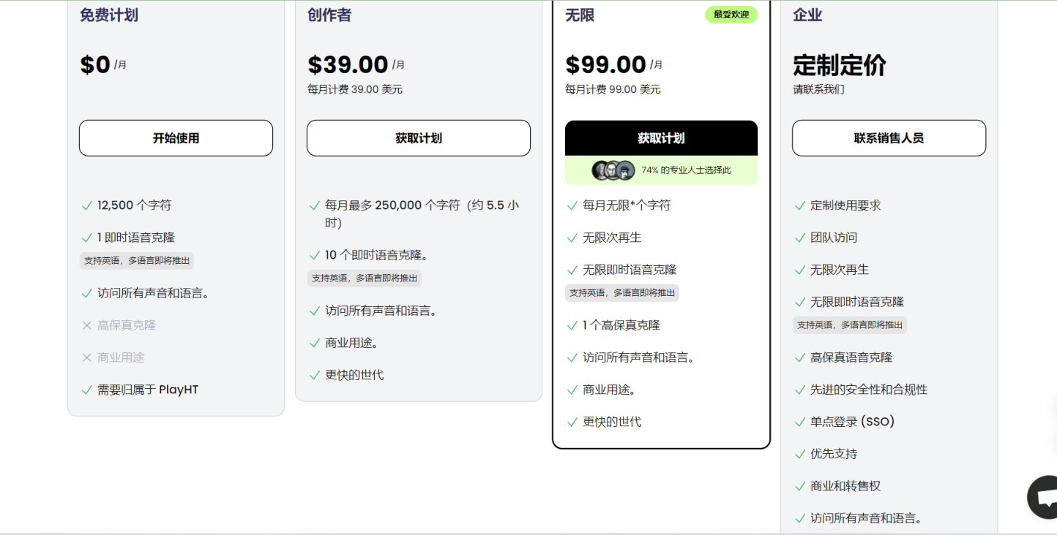This screenshot has height=535, width=1057.
Task: Click the checkmark beside 先进的安全性和合规性
Action: pos(800,390)
